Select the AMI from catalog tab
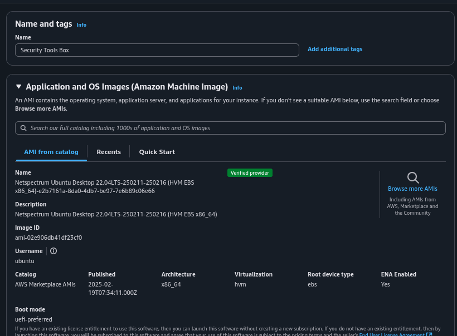Image resolution: width=457 pixels, height=336 pixels. [51, 152]
